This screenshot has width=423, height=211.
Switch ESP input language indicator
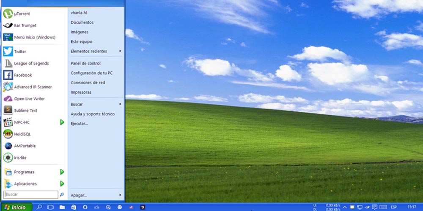pos(393,207)
